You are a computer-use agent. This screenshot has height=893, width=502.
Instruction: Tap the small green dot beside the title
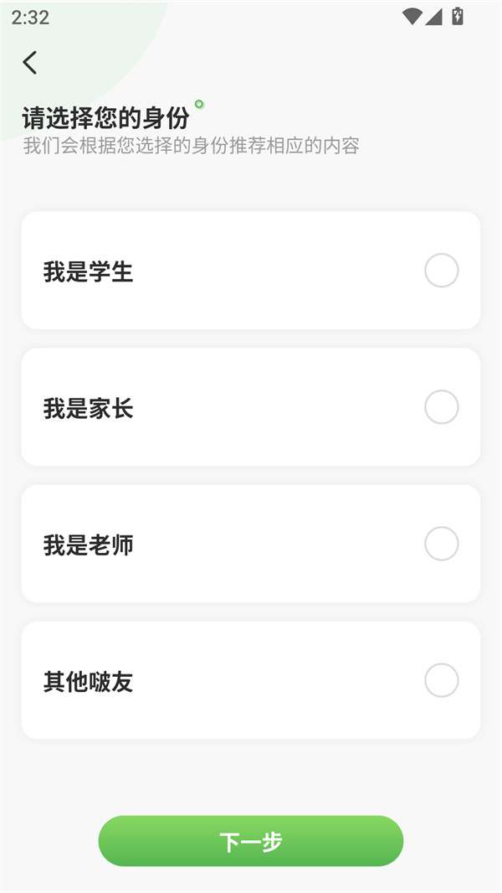[199, 102]
